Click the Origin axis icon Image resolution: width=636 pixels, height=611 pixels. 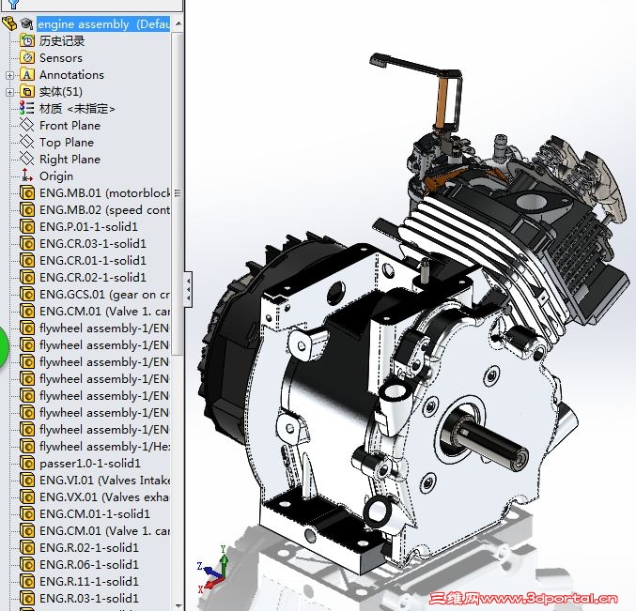tap(27, 176)
